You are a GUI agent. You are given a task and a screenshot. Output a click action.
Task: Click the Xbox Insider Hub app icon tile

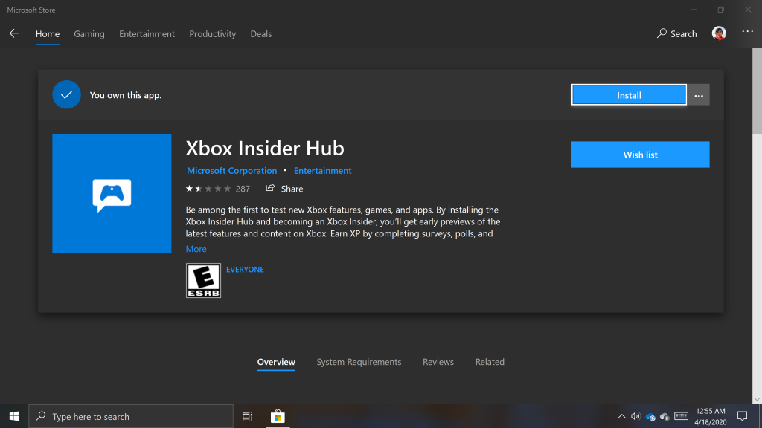(x=112, y=194)
